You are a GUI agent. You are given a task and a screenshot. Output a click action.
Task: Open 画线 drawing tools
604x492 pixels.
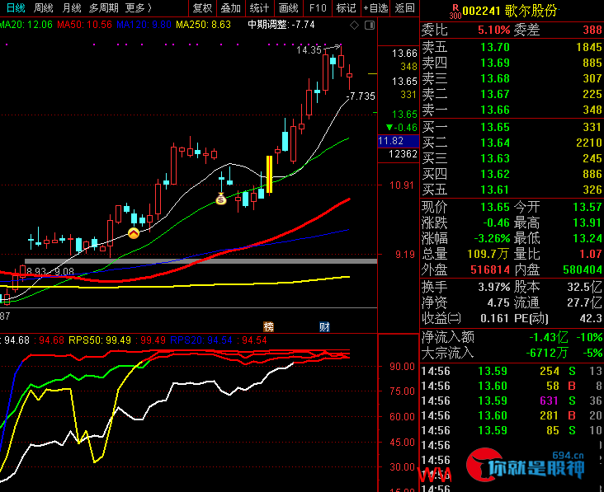point(288,8)
